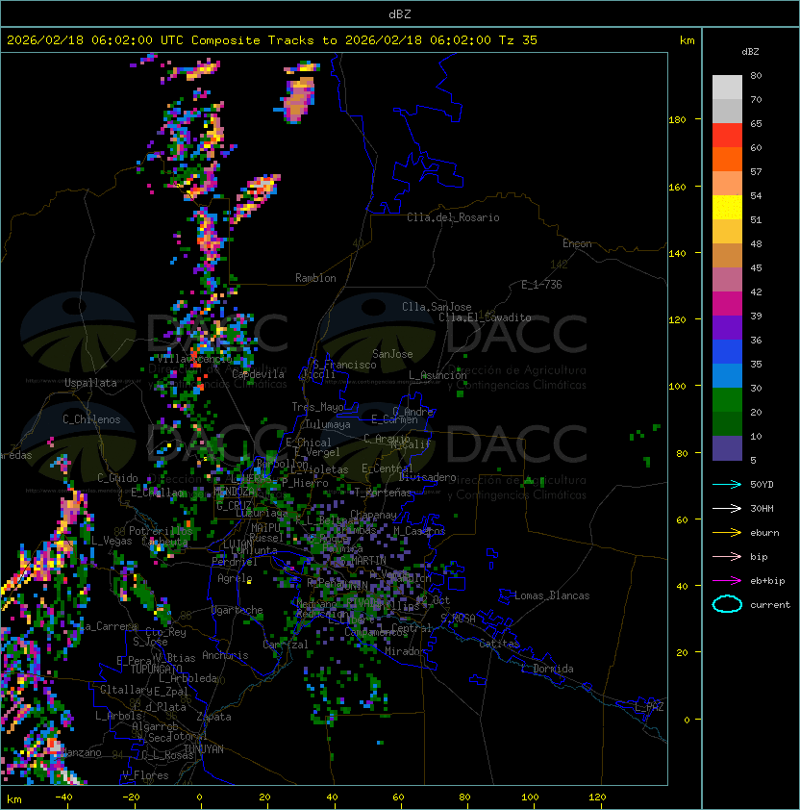Click the 'Agrelo' map label
800x810 pixels.
point(235,578)
